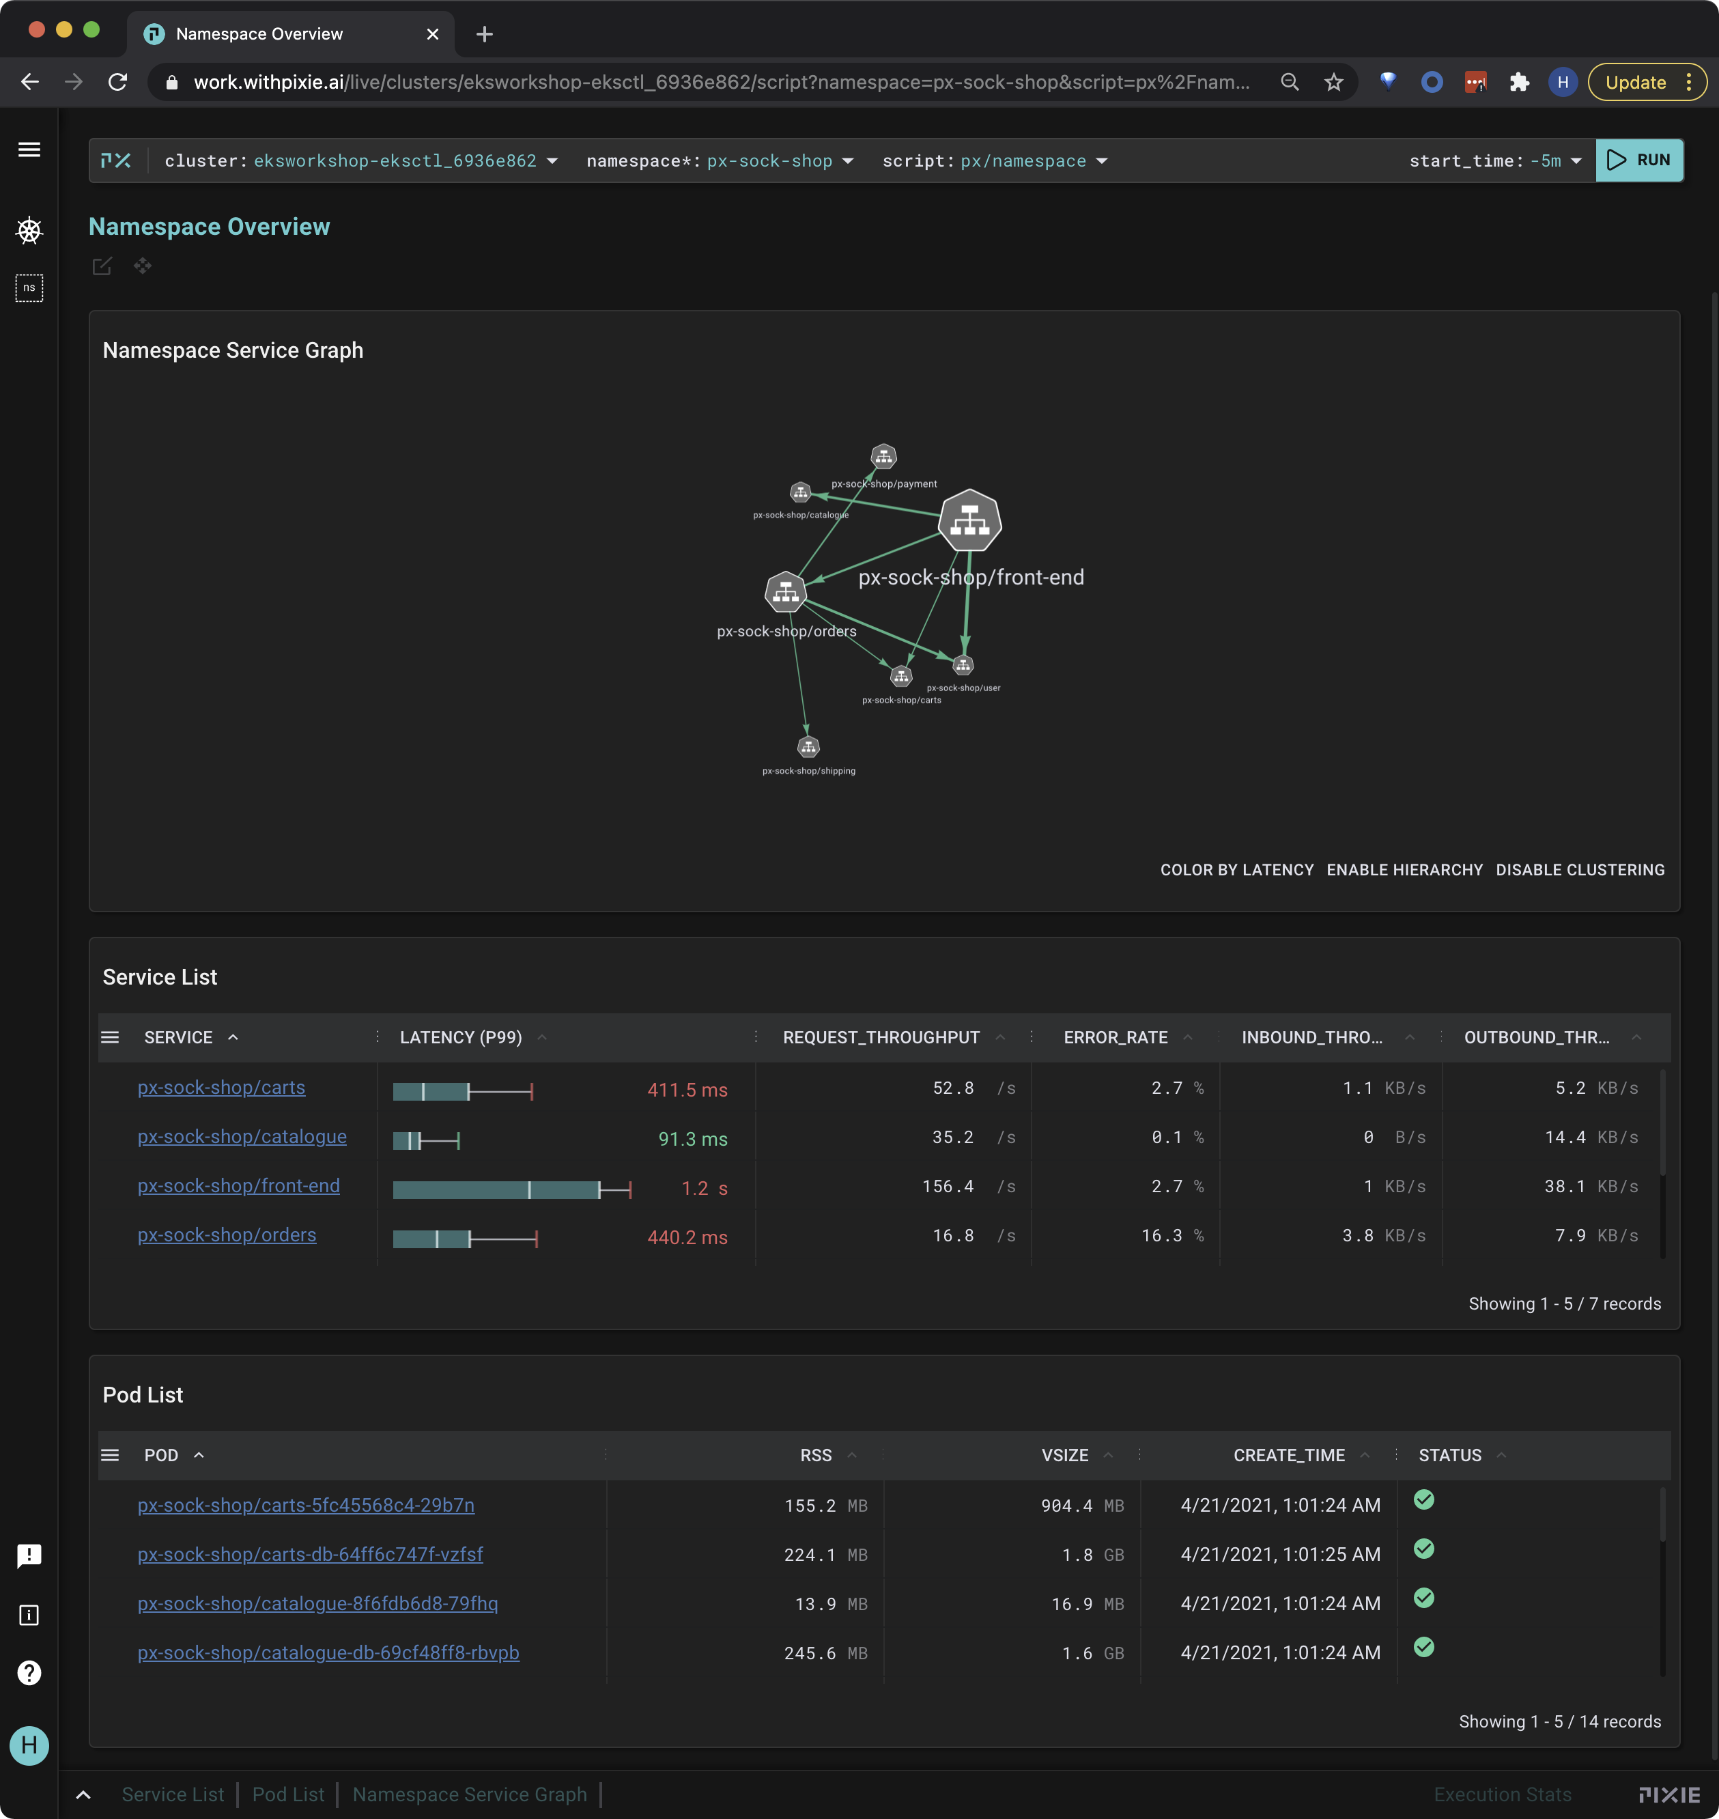Toggle DISABLE CLUSTERING in service graph
The width and height of the screenshot is (1719, 1819).
pyautogui.click(x=1580, y=869)
